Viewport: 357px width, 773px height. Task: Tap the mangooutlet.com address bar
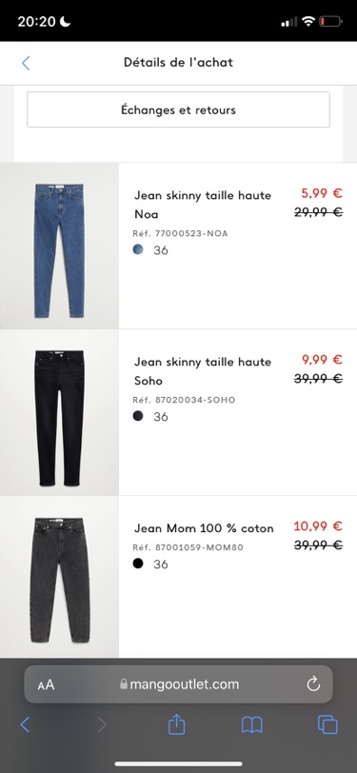click(178, 684)
